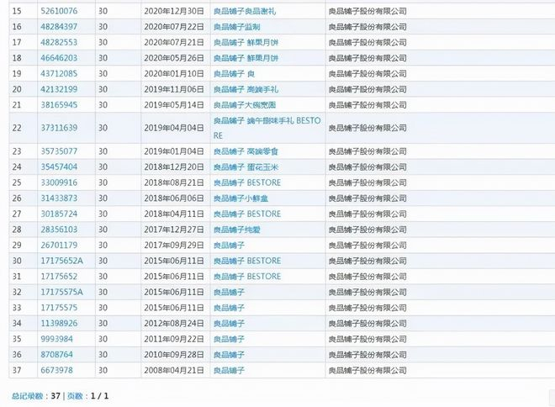Select application date 2017年09月29日
Image resolution: width=555 pixels, height=407 pixels.
tap(174, 245)
